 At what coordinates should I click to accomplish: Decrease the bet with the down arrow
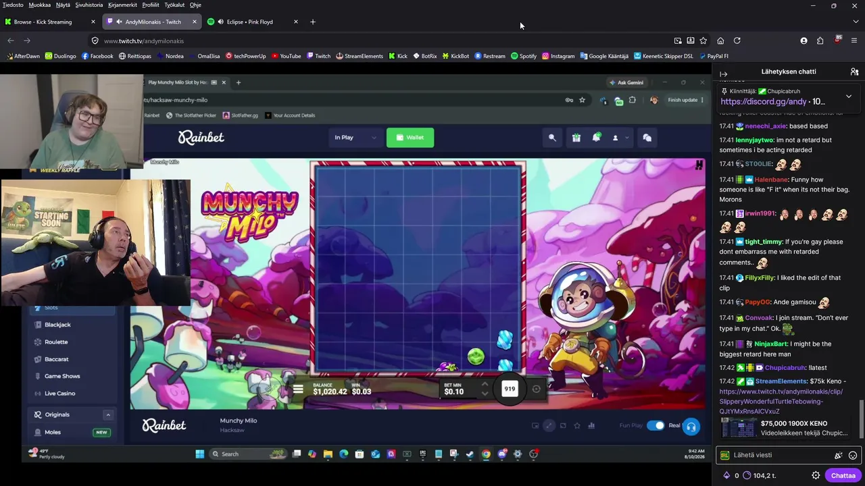click(485, 394)
